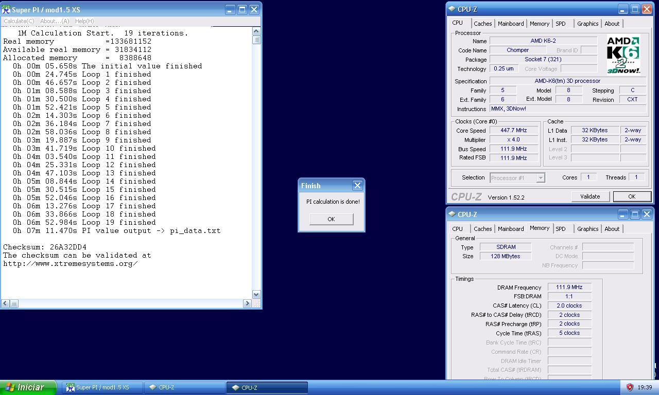659x395 pixels.
Task: Click the Checksum: 26A32DD4 line
Action: (x=45, y=247)
